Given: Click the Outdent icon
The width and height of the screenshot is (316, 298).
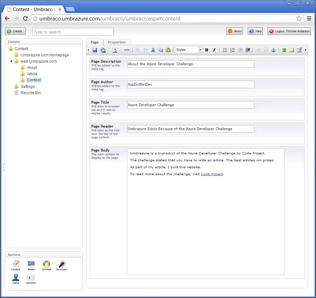Looking at the screenshot, I should 240,50.
